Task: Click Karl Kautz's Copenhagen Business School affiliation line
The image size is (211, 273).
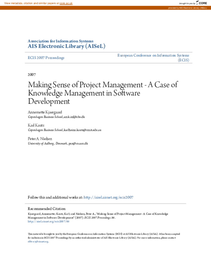Action: click(x=64, y=130)
